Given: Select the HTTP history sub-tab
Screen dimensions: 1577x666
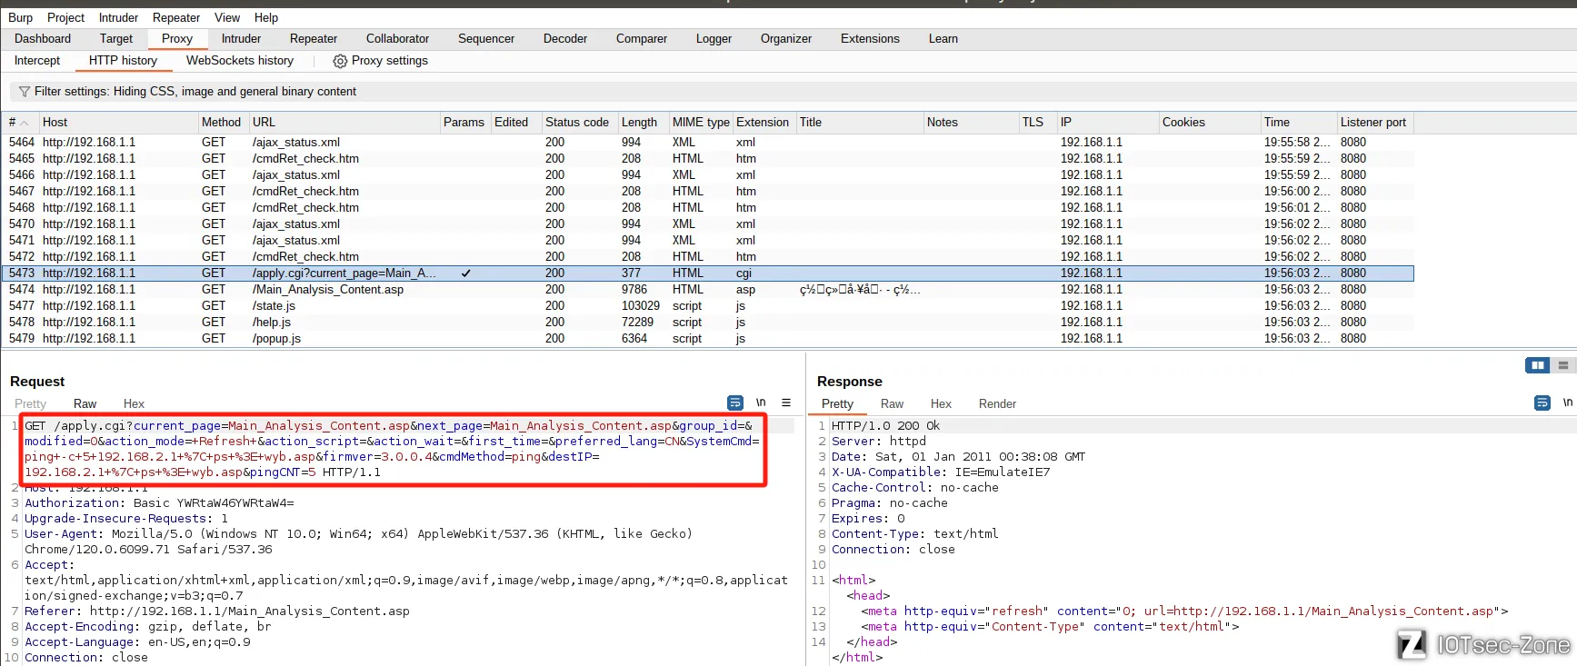Looking at the screenshot, I should click(123, 61).
